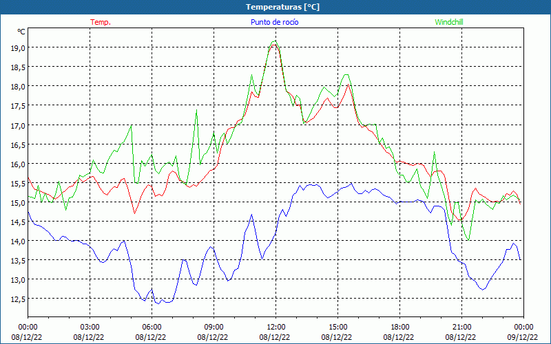Image resolution: width=551 pixels, height=344 pixels.
Task: Click the green windchill spike near 08:00
Action: click(196, 110)
